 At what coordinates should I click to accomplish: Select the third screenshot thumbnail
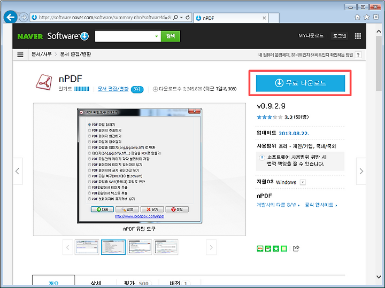coord(140,247)
